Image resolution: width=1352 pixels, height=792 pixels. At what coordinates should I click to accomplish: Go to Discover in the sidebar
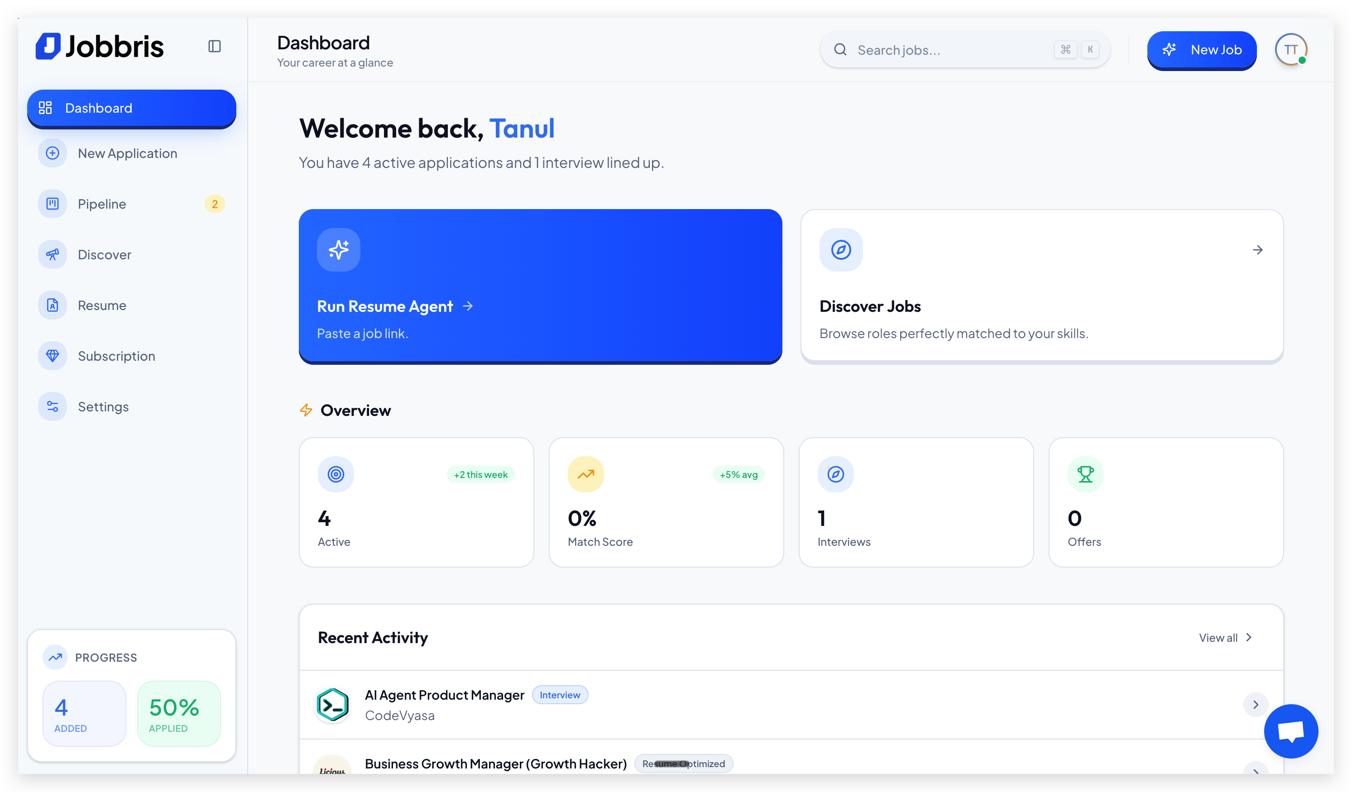tap(104, 255)
